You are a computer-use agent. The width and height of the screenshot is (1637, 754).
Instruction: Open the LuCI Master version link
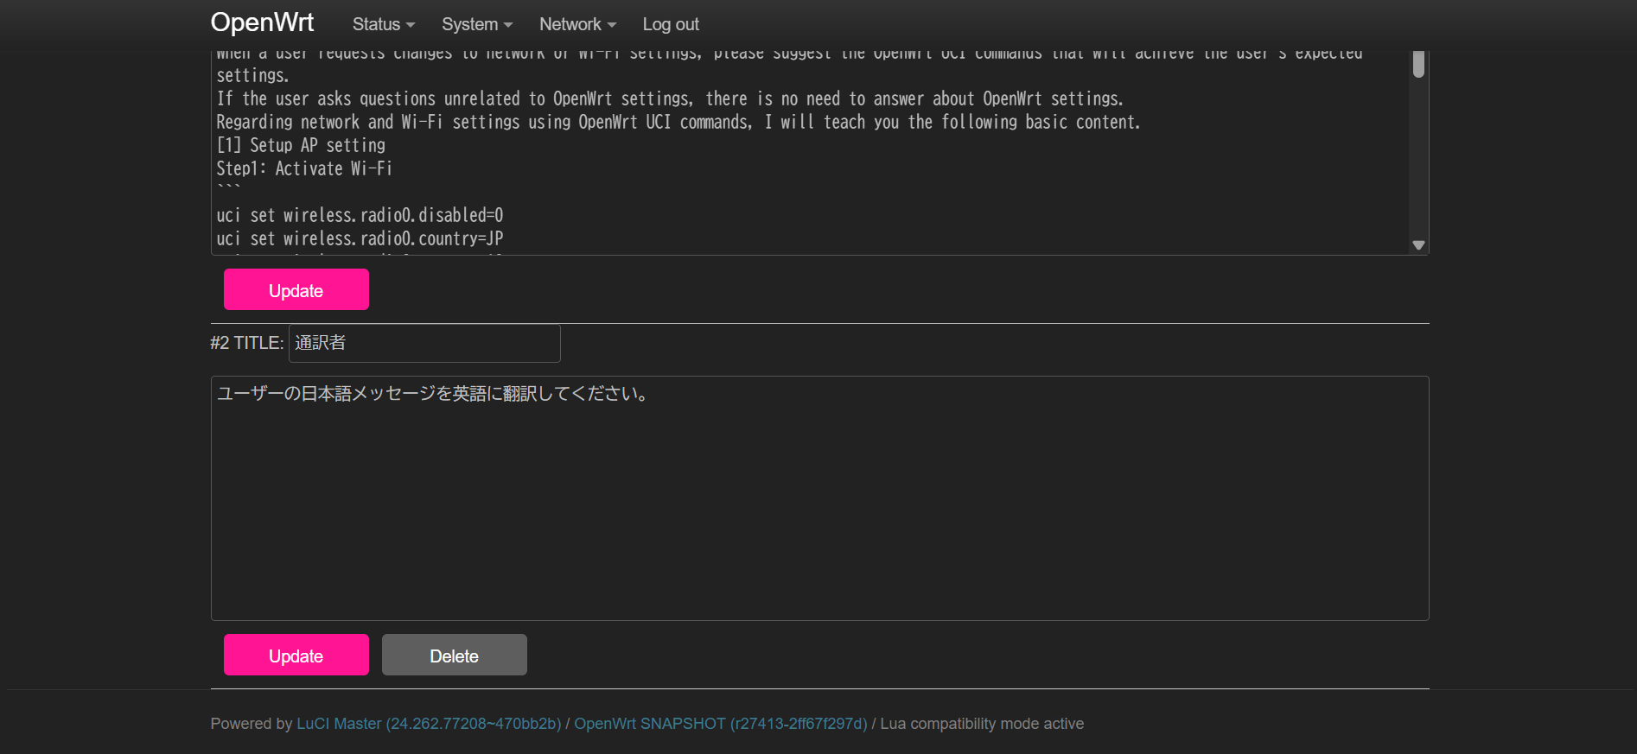click(429, 724)
